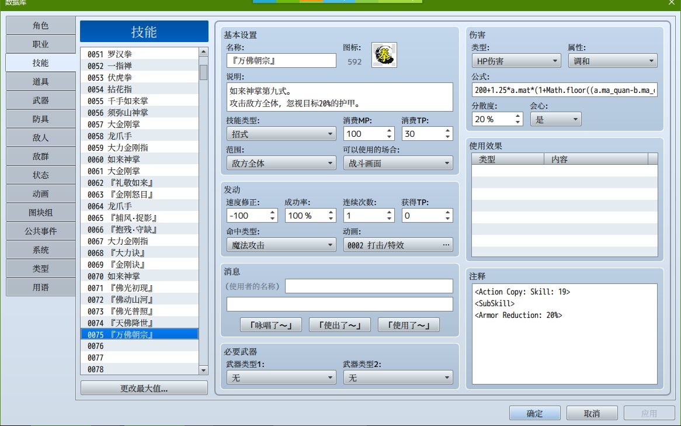Switch to the 角色 tab
Screen dimensions: 681x426
coord(40,26)
